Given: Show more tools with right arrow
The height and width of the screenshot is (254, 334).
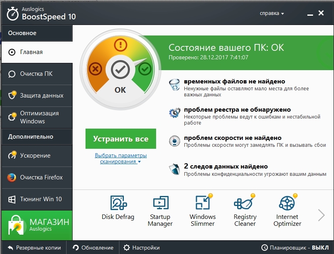Looking at the screenshot, I should tap(321, 215).
